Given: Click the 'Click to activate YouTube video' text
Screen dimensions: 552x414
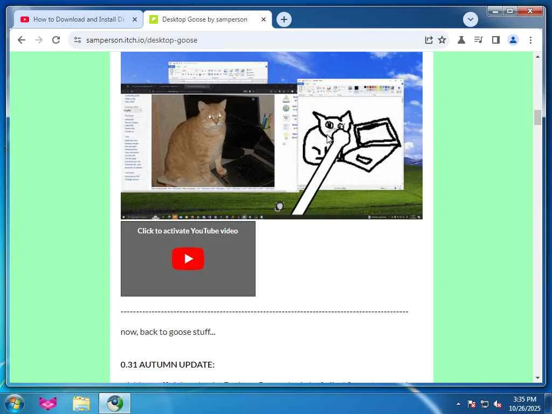Looking at the screenshot, I should point(188,231).
